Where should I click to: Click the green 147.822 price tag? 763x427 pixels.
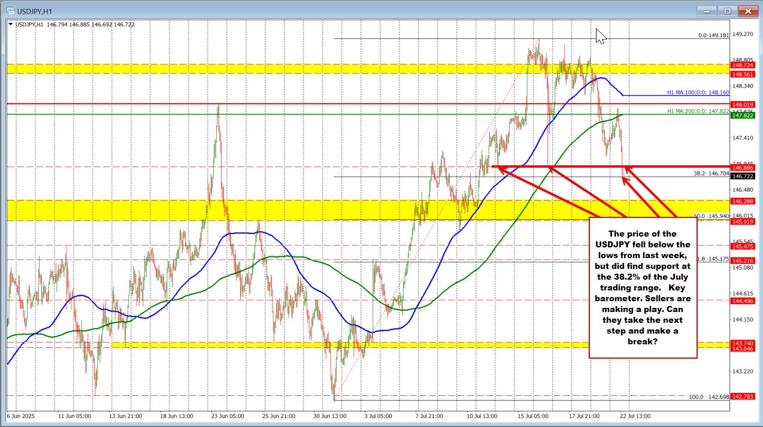(743, 115)
